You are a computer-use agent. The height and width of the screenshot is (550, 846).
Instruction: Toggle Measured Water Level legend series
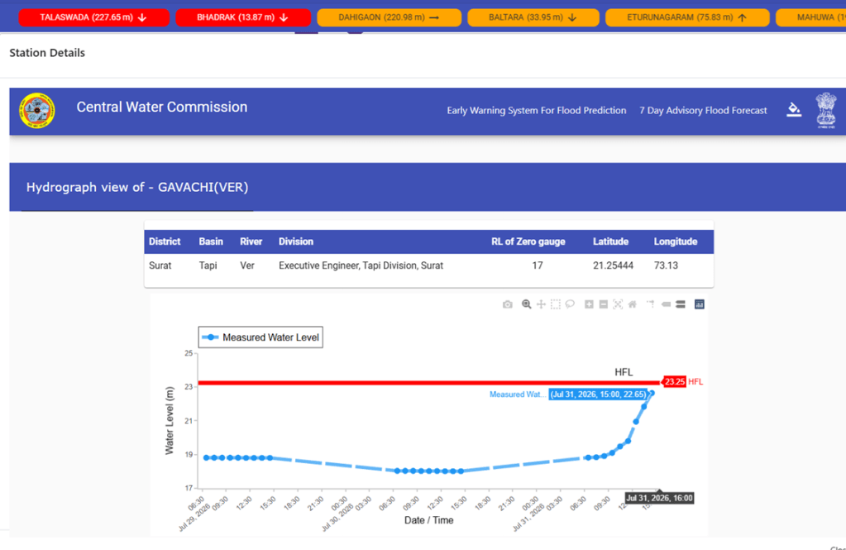point(260,337)
